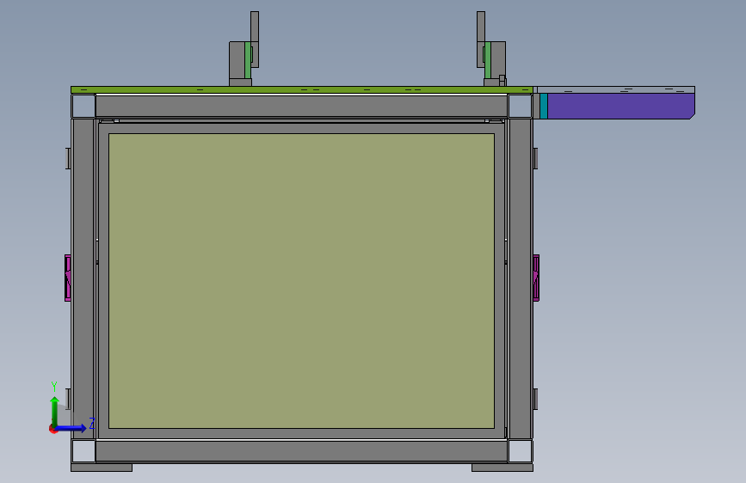746x483 pixels.
Task: Click the red origin dot of the triad
Action: [x=52, y=429]
